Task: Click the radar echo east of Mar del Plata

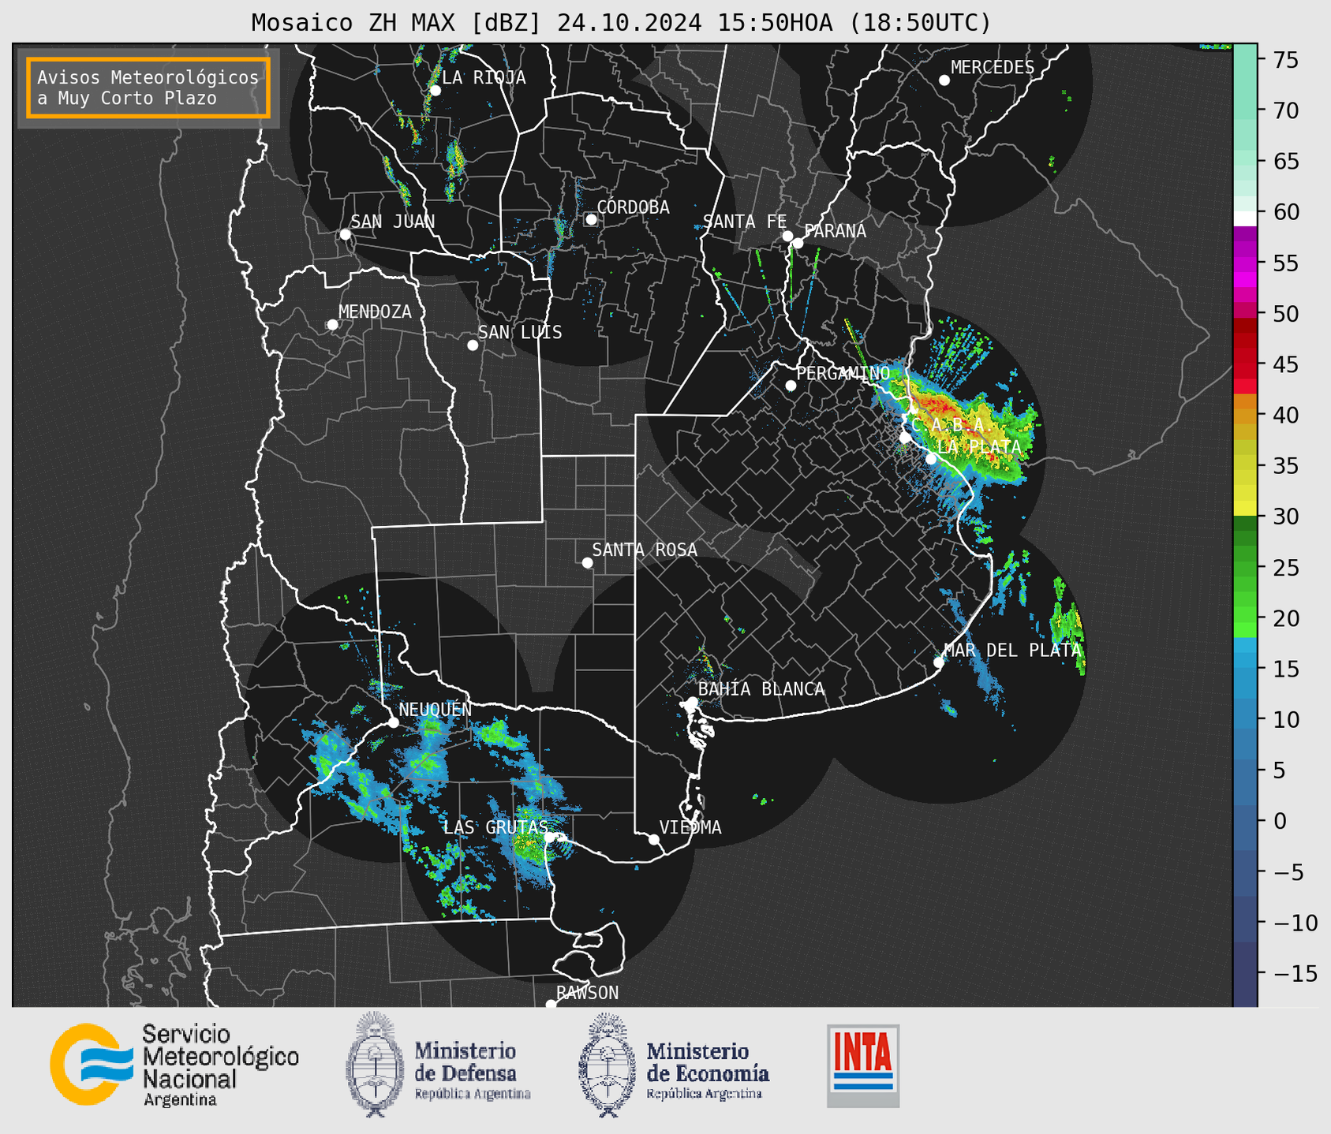Action: click(x=1069, y=625)
